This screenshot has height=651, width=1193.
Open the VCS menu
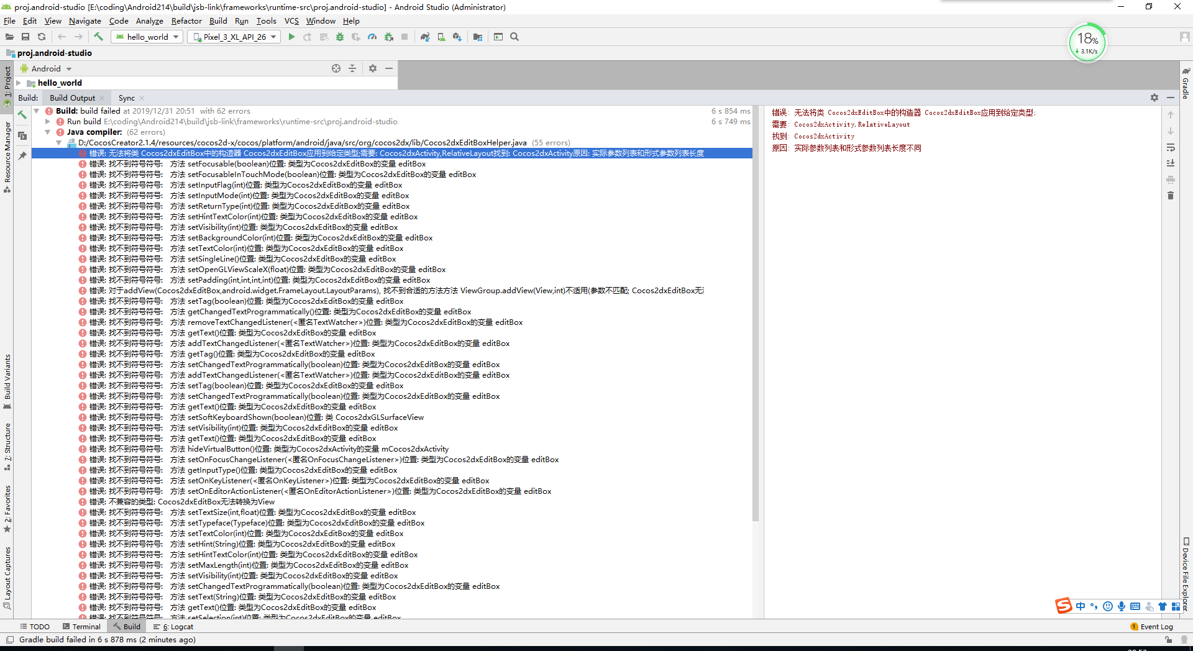click(x=291, y=21)
